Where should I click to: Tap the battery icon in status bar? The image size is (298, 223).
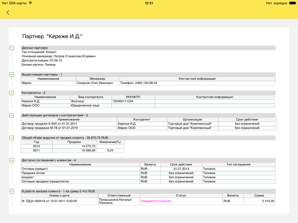pos(292,3)
